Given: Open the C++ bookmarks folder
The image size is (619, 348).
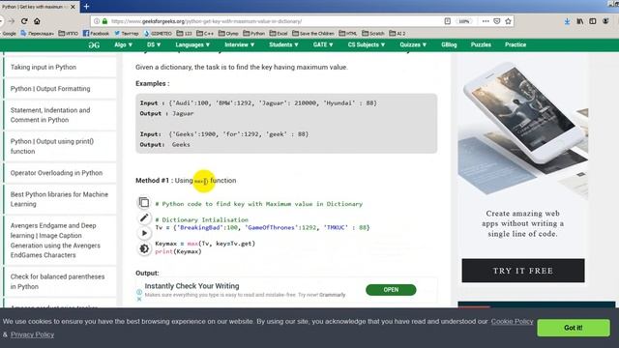Looking at the screenshot, I should coord(205,34).
